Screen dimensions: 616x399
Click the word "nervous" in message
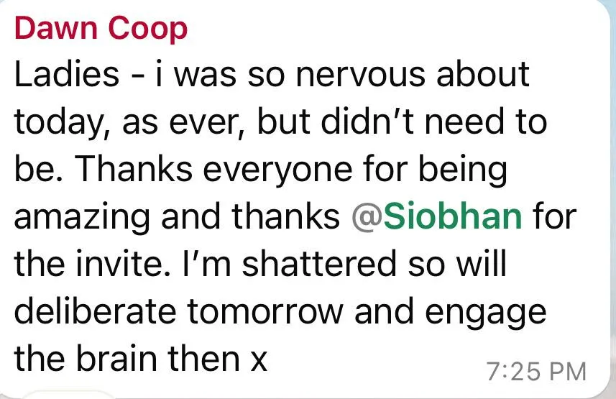360,75
